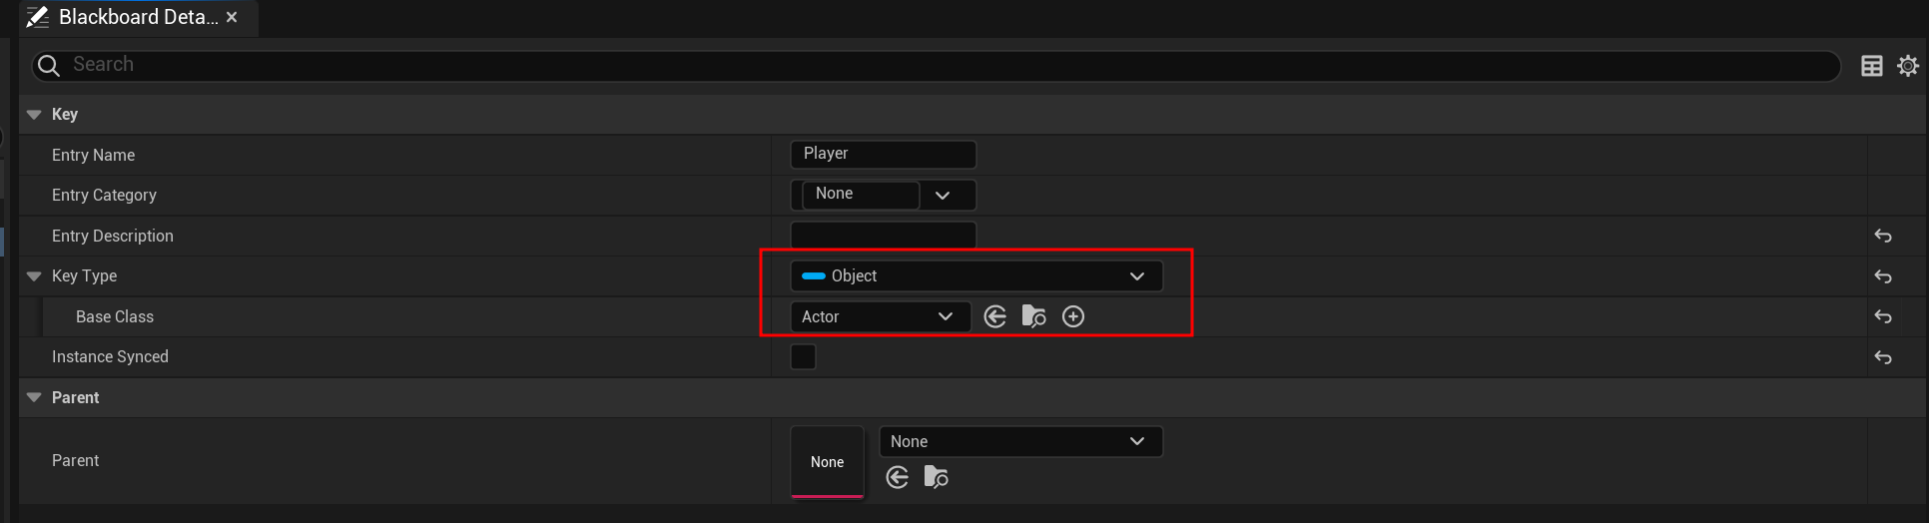
Task: Reset Base Class to default
Action: tap(1883, 316)
